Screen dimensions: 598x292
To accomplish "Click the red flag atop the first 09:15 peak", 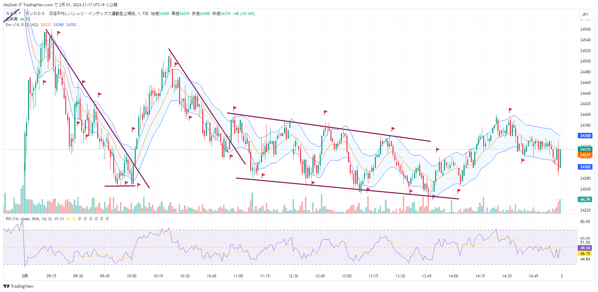I will pyautogui.click(x=59, y=33).
